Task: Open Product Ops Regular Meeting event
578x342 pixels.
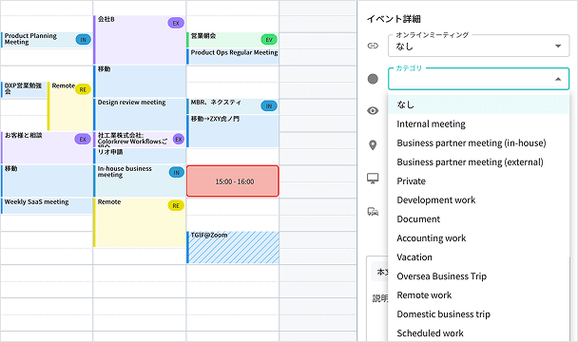Action: (233, 56)
